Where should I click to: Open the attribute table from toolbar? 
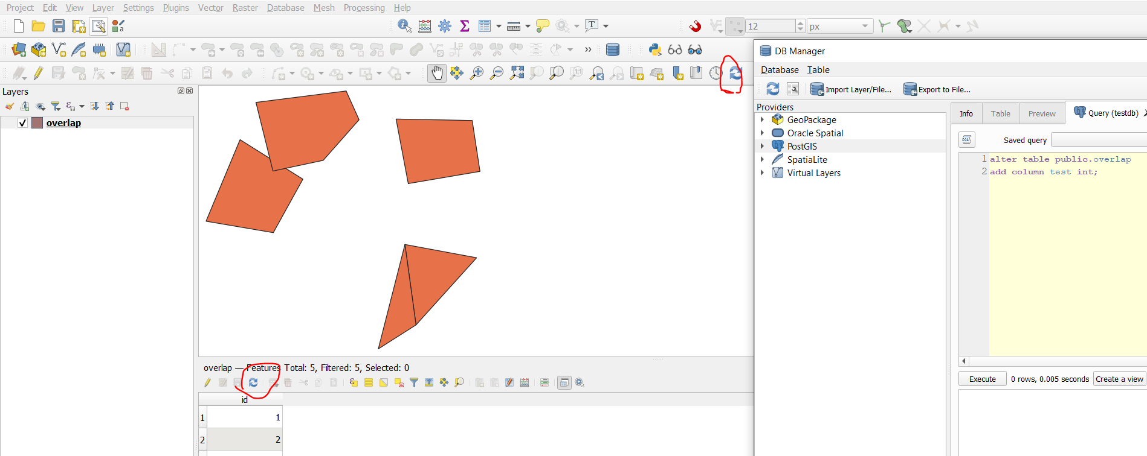pyautogui.click(x=485, y=26)
